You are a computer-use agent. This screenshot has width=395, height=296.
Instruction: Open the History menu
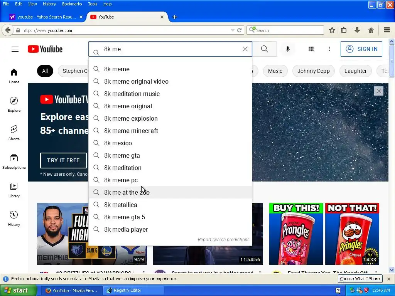pos(49,4)
